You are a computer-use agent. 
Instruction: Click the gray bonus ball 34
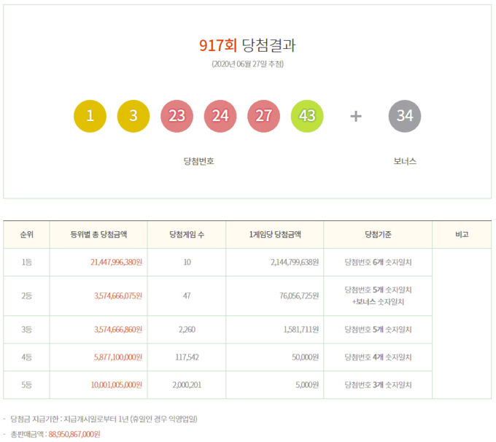point(405,116)
